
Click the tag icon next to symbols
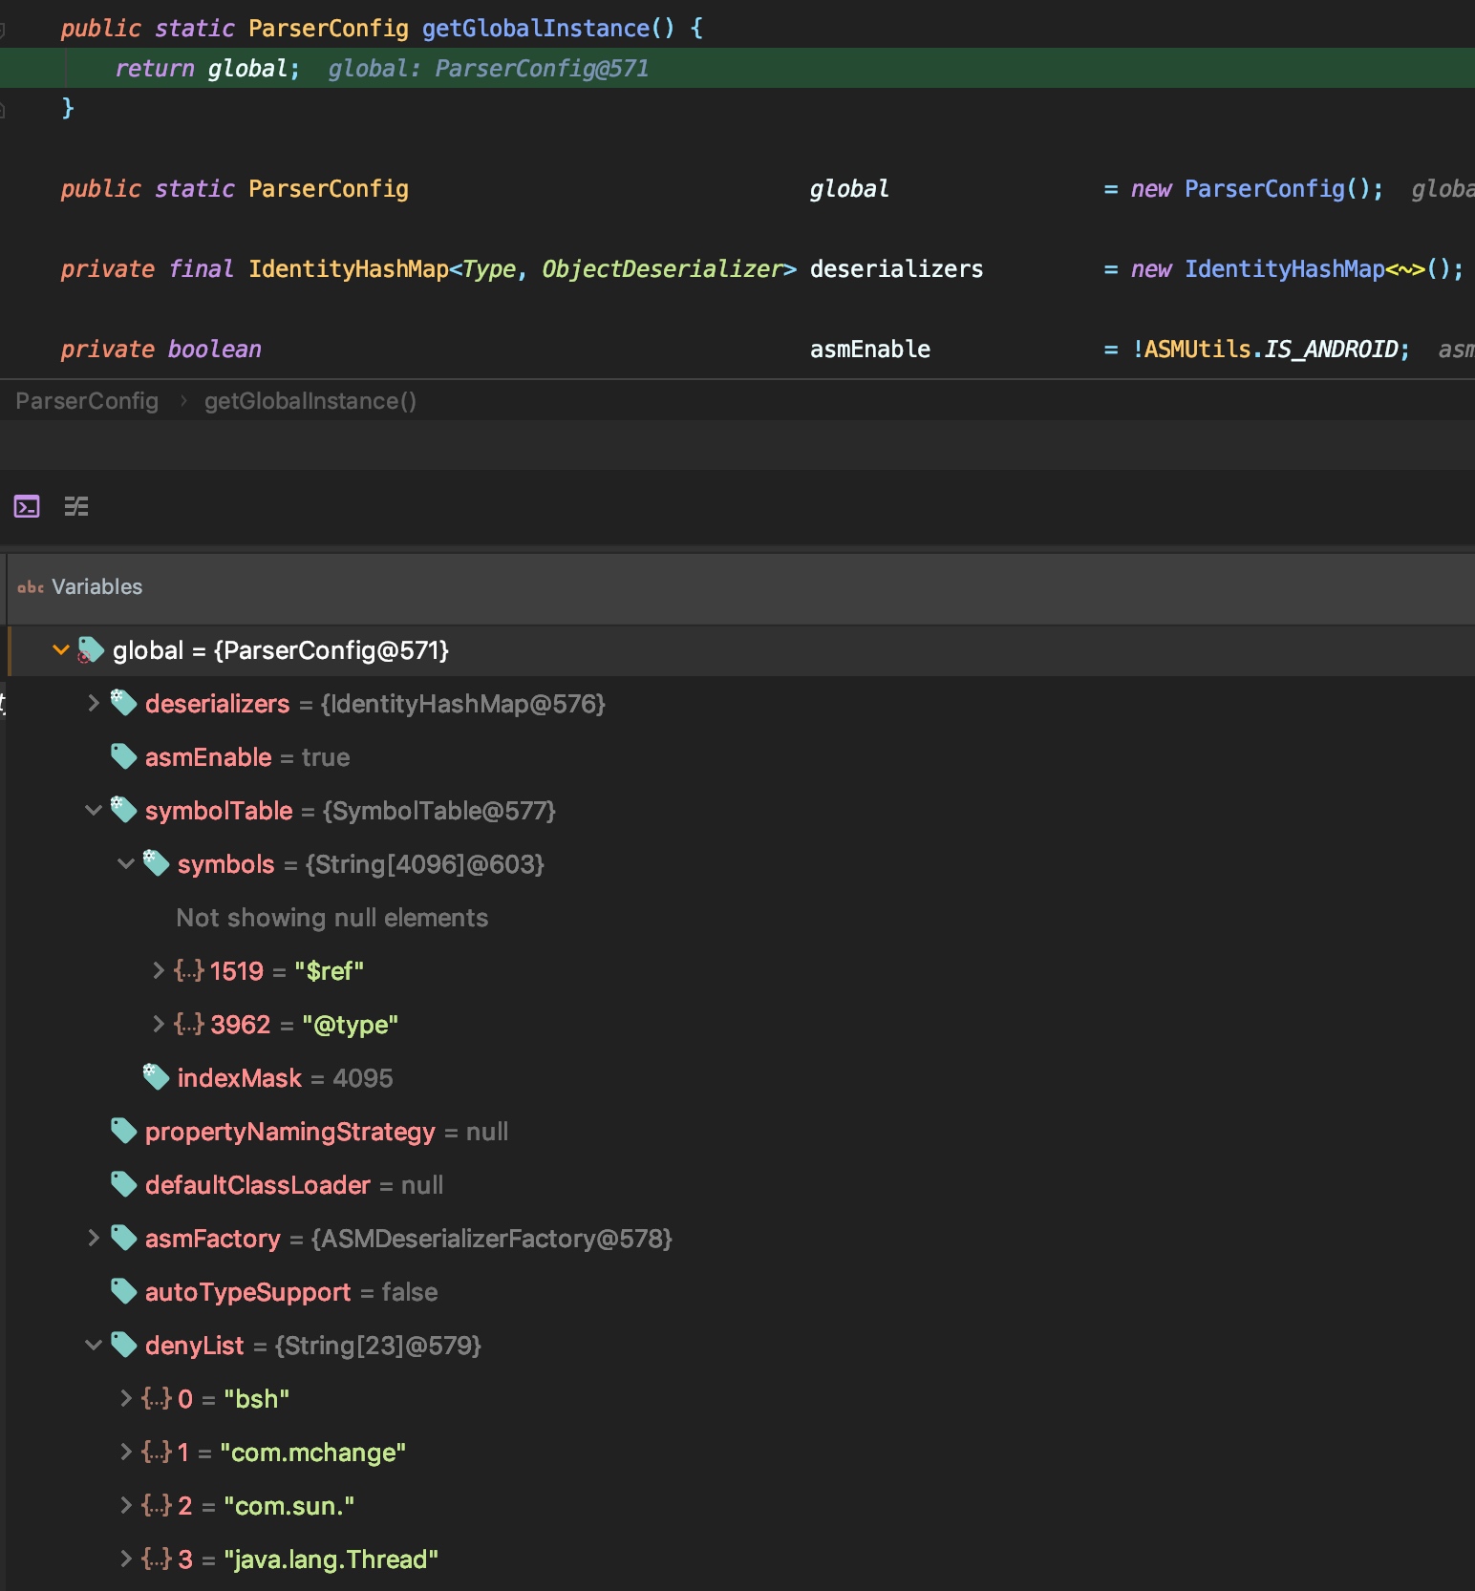point(156,863)
